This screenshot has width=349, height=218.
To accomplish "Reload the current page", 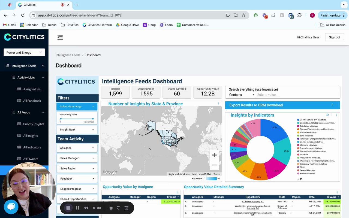I will (23, 15).
